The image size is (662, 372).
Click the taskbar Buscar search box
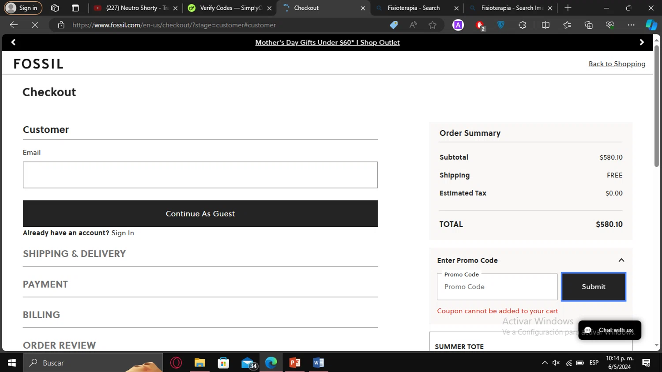(93, 363)
